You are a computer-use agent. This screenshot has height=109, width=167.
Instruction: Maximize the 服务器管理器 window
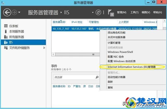point(154,2)
